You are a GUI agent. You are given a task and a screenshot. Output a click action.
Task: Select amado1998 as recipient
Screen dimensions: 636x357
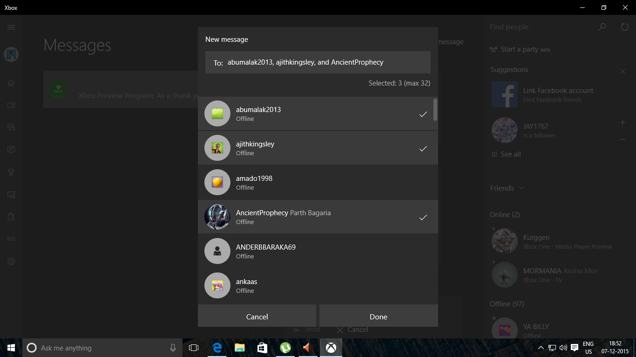318,183
